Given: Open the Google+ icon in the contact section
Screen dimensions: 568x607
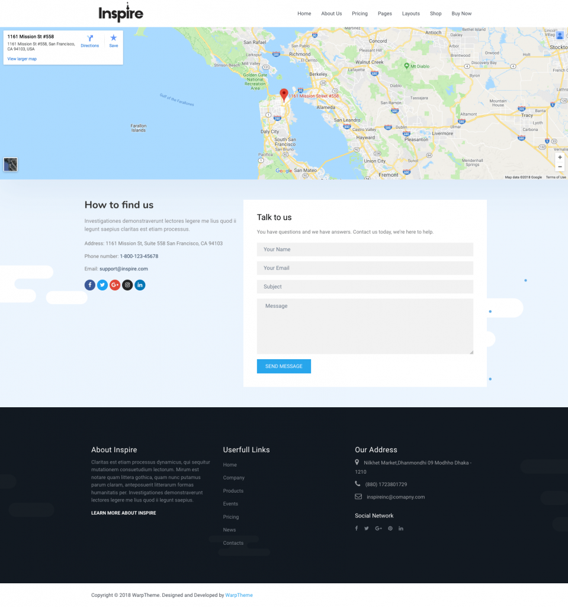Looking at the screenshot, I should (x=115, y=285).
